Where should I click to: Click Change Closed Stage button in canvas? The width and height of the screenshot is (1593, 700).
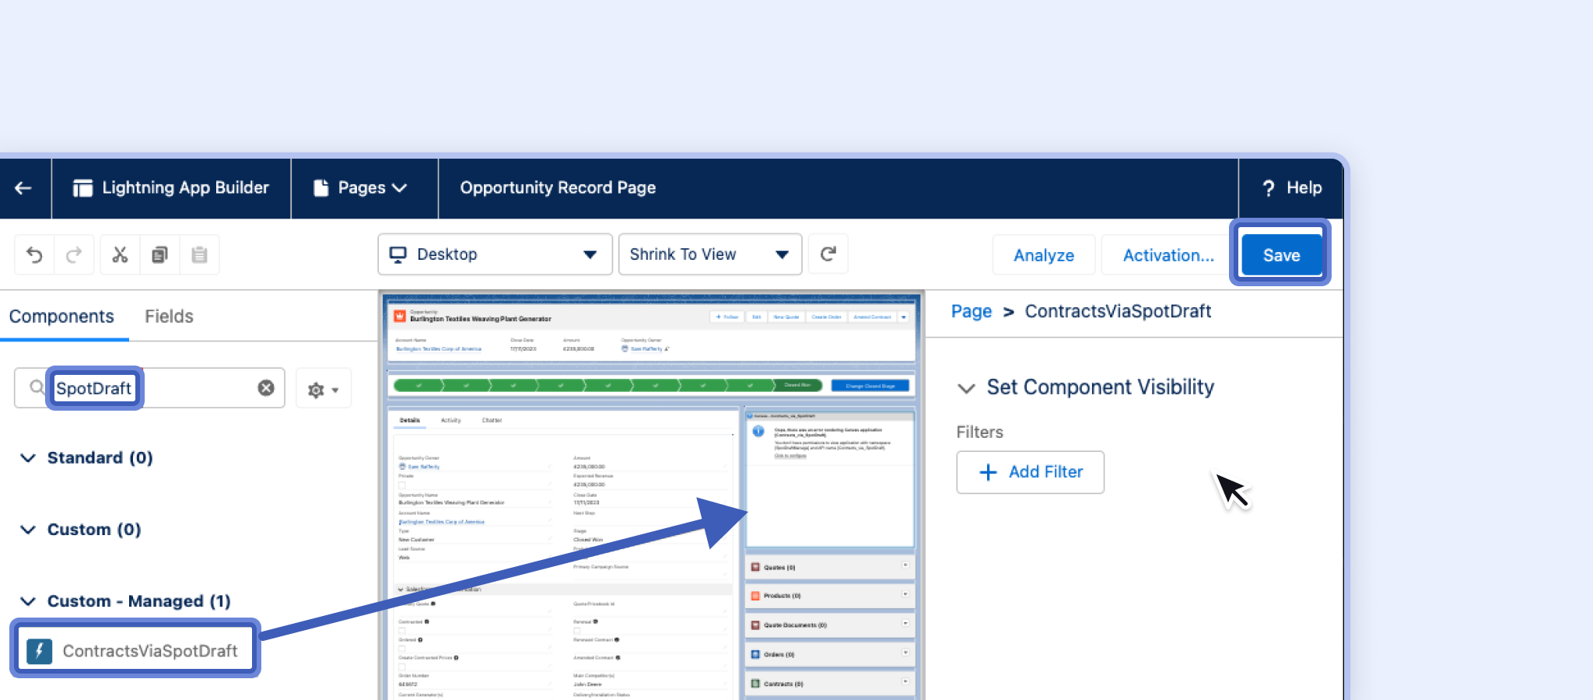tap(870, 386)
